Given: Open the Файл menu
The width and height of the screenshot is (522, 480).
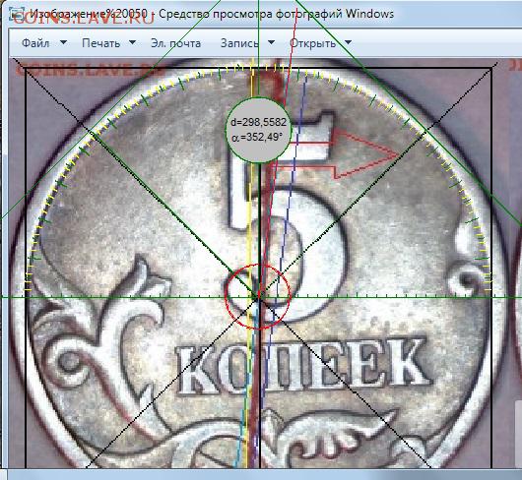Looking at the screenshot, I should (35, 43).
